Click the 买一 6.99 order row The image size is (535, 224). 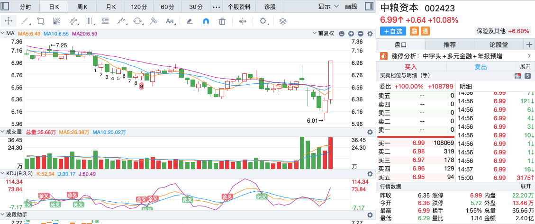(416, 143)
